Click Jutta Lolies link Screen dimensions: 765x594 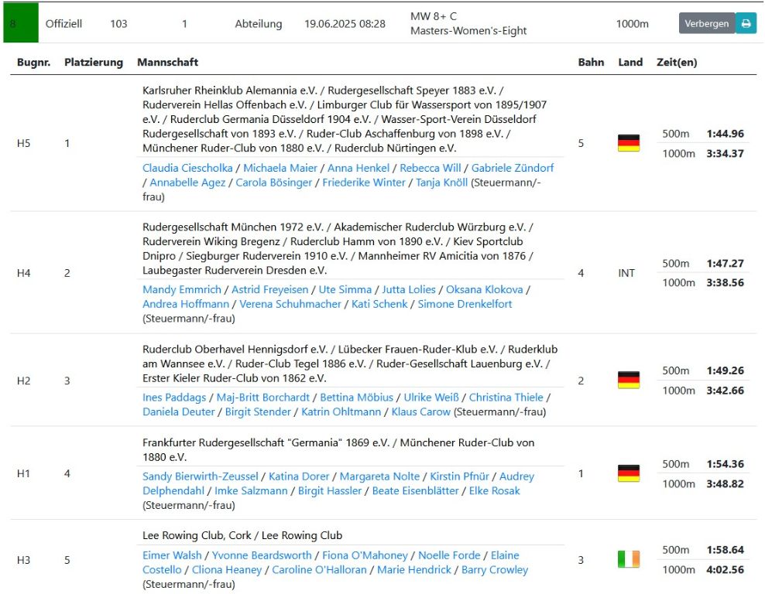click(x=408, y=289)
